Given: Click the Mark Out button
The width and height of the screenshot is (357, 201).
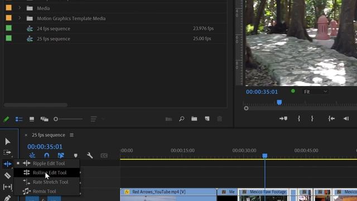Looking at the screenshot, I should [312, 118].
